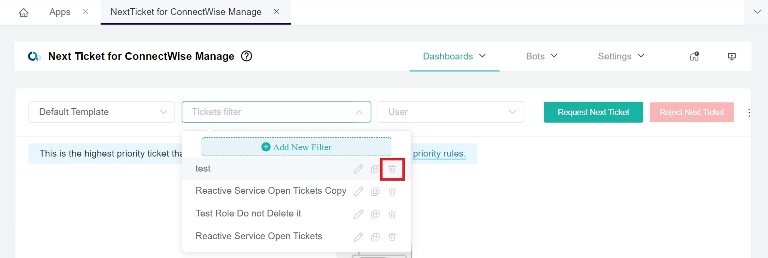Delete the "Test Role Do not Delete it" filter

392,214
